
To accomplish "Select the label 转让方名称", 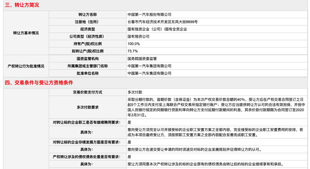I will [88, 15].
